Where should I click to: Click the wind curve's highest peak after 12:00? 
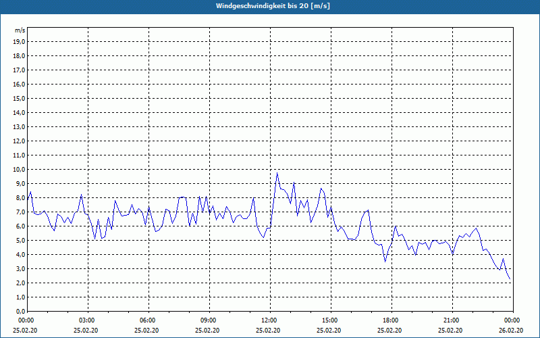(x=277, y=173)
